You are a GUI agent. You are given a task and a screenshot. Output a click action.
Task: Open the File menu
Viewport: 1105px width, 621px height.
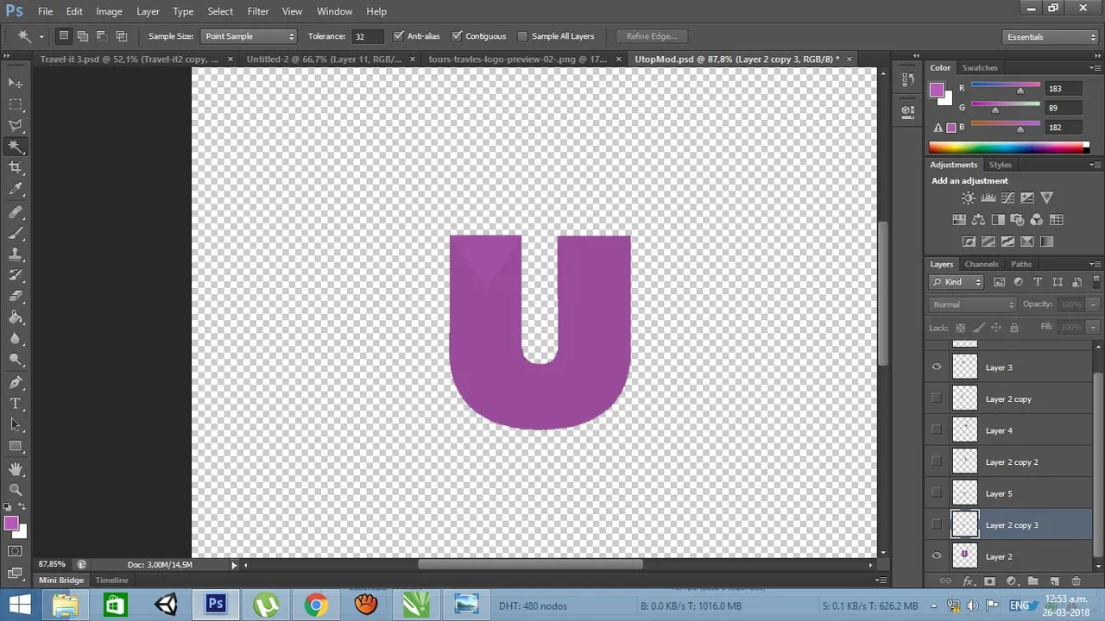click(45, 11)
